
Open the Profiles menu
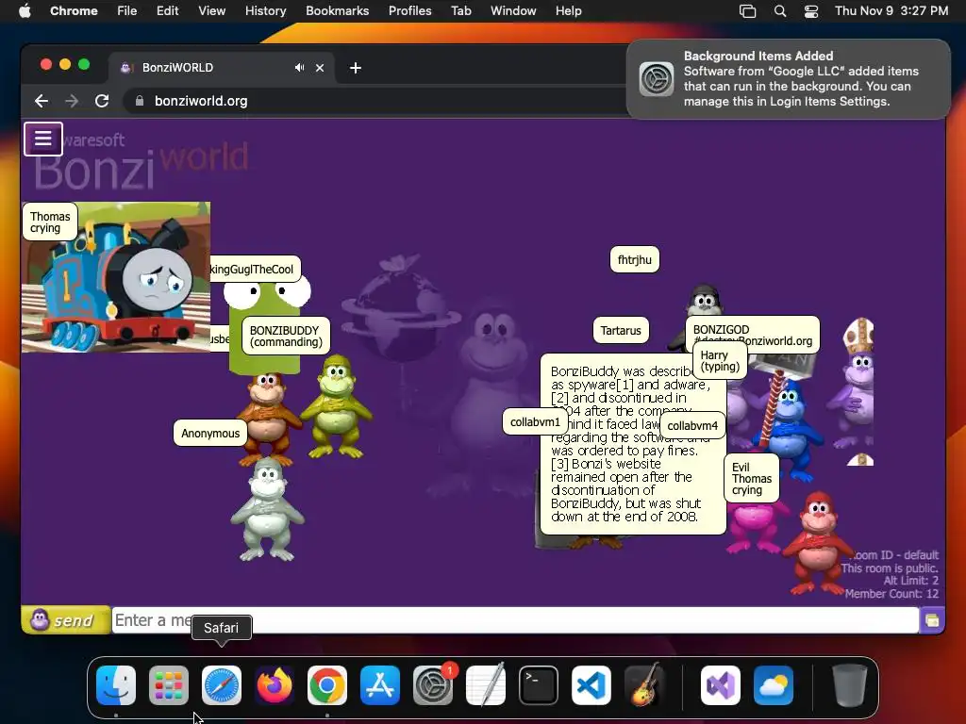click(409, 10)
